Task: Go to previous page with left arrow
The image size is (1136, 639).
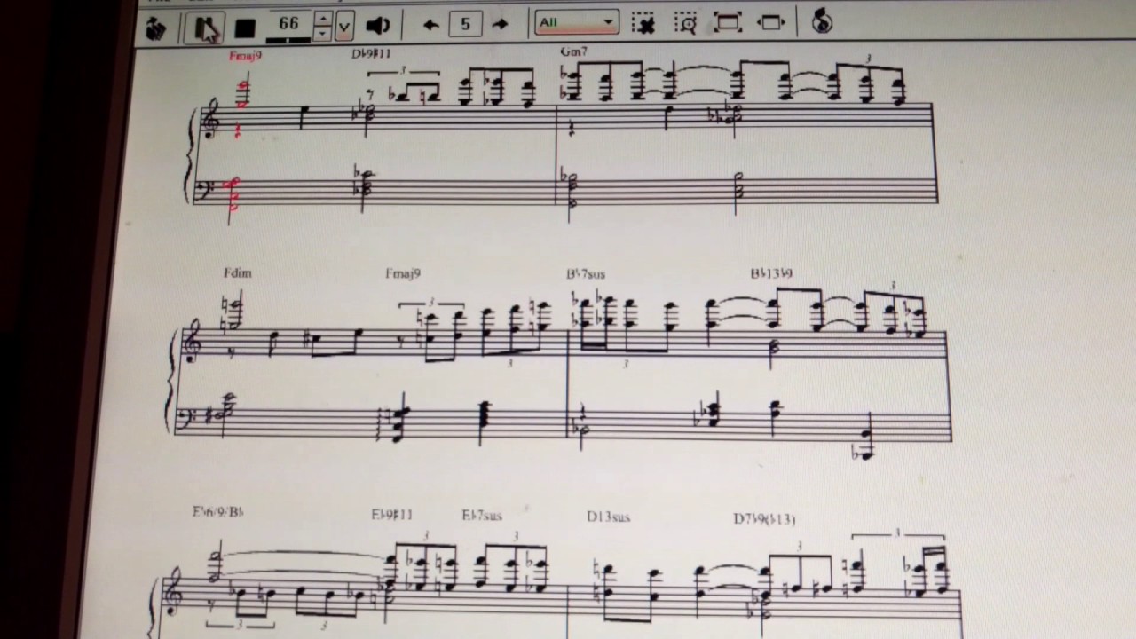Action: (x=431, y=25)
